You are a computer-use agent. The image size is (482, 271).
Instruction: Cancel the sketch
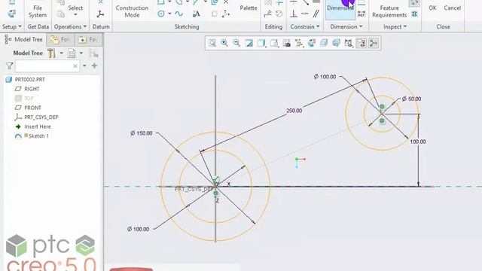tap(452, 8)
